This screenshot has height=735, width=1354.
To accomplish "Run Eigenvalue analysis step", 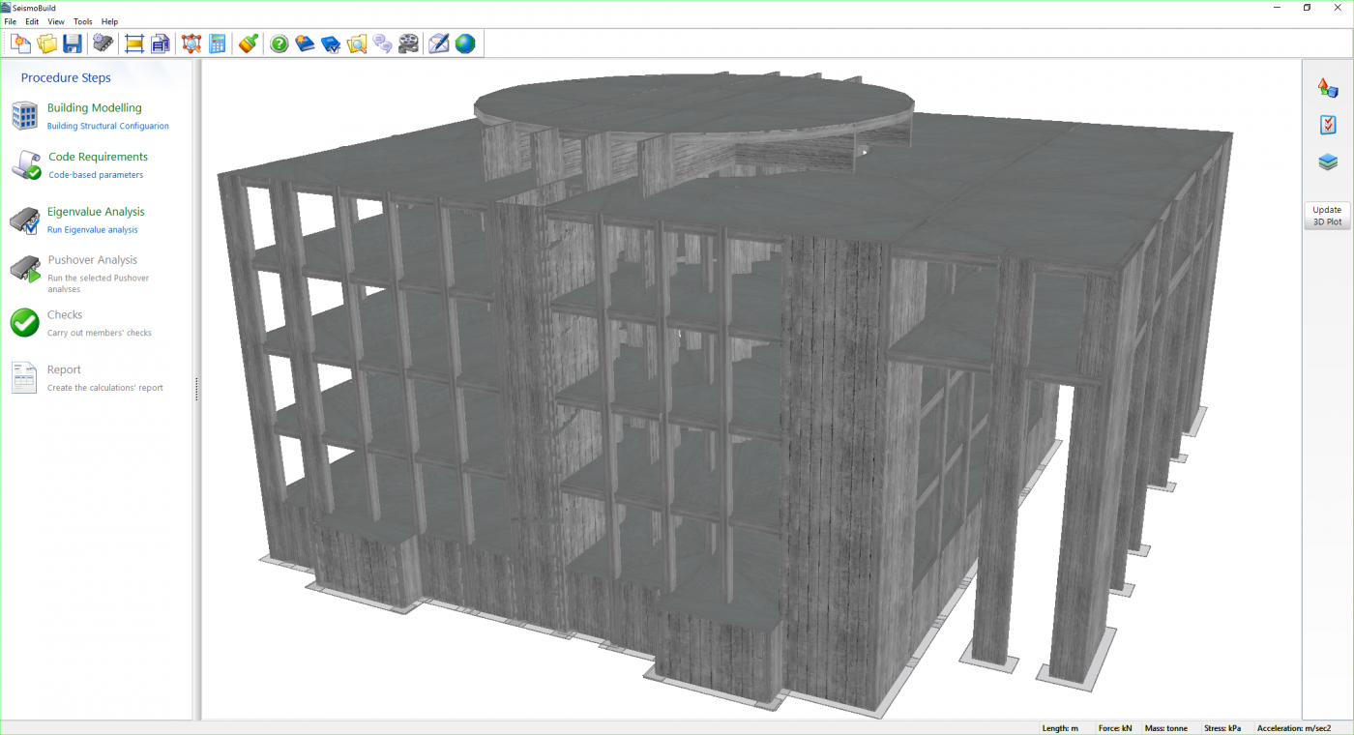I will click(x=96, y=212).
